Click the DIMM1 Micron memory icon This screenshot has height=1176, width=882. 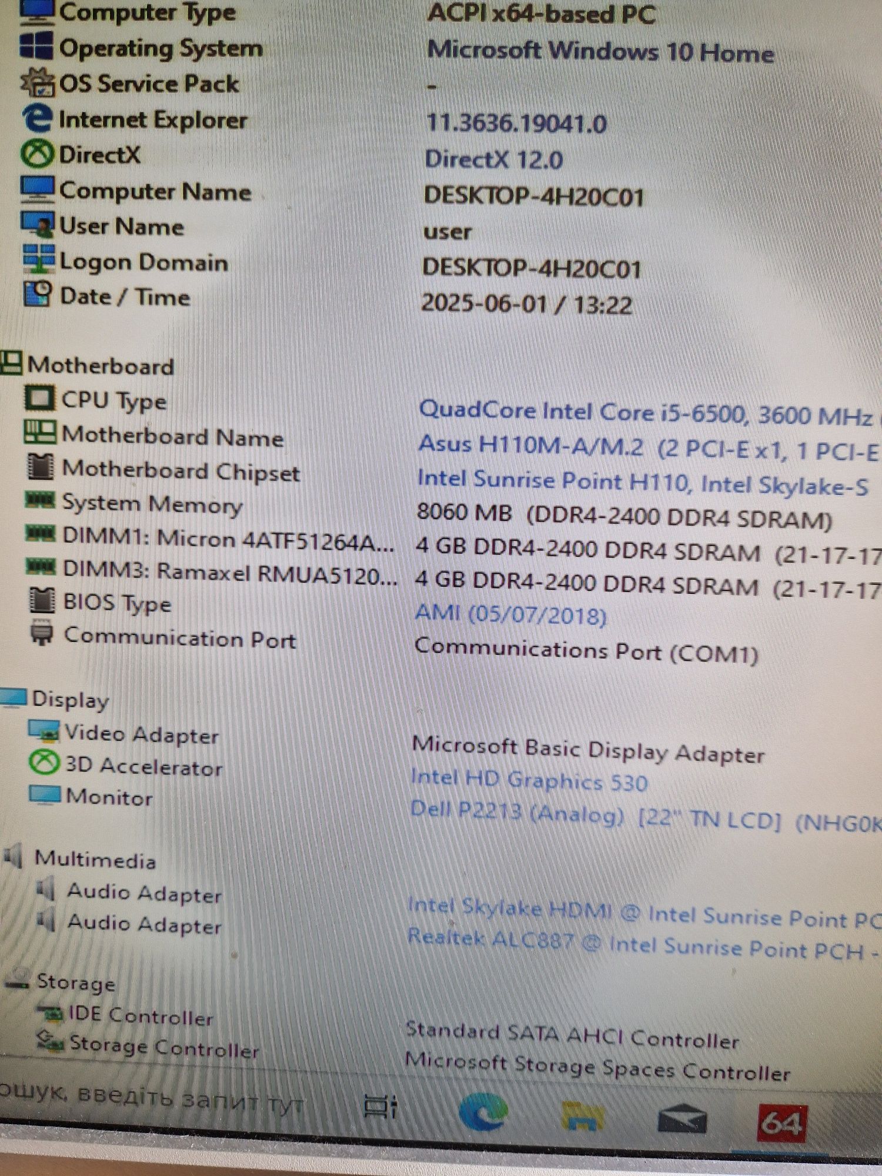pyautogui.click(x=41, y=533)
